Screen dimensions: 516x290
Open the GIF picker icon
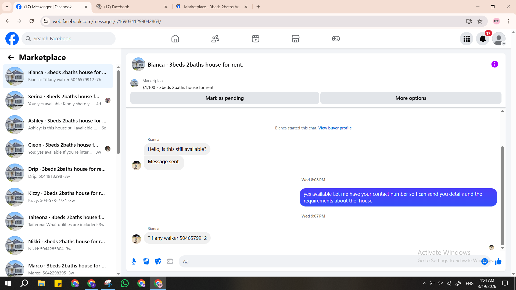(170, 262)
